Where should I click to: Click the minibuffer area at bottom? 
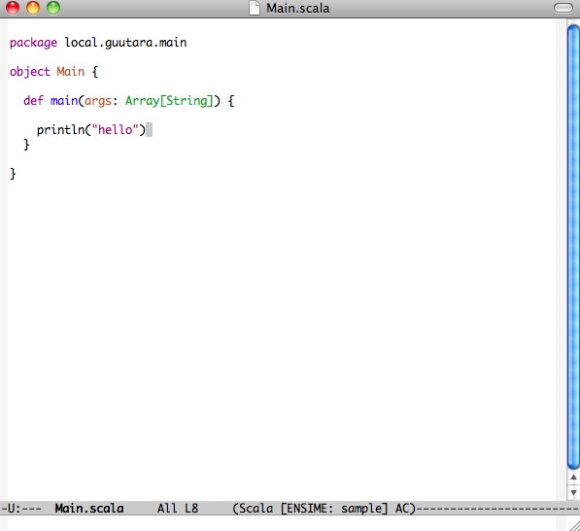(281, 523)
